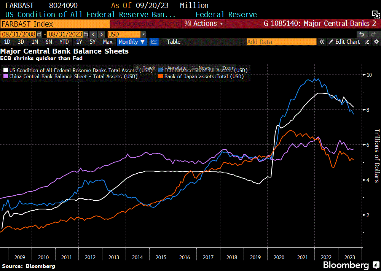381x271 pixels.
Task: Activate the chart Zoom tool
Action: coord(225,68)
